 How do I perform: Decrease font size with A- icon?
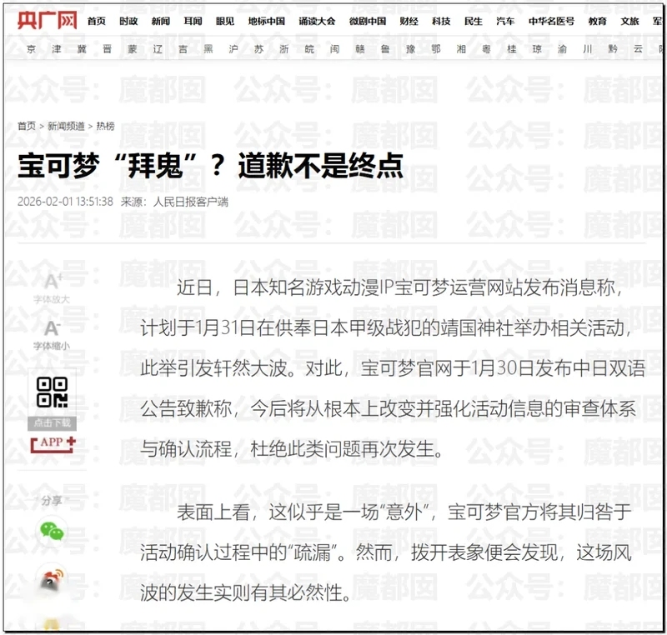[x=52, y=327]
